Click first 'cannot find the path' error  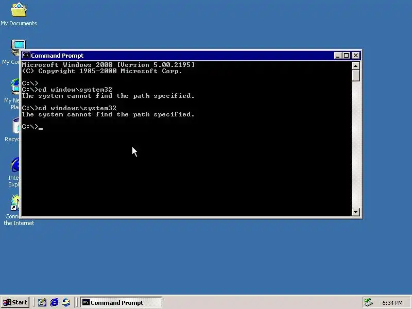(x=108, y=96)
